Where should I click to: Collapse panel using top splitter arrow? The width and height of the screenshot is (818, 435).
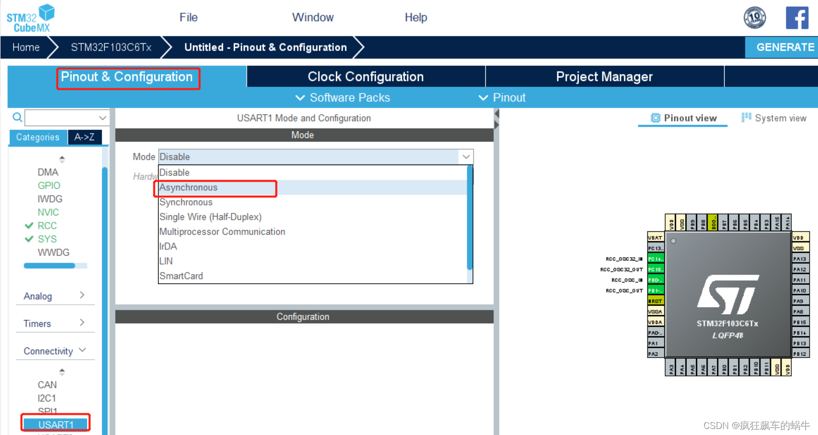pos(497,114)
